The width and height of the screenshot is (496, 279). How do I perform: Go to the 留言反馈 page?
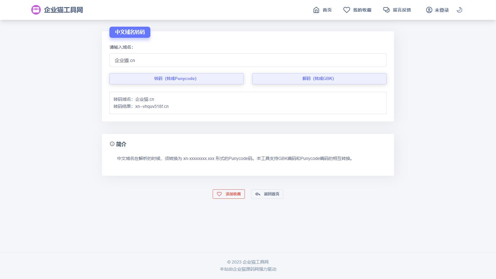[x=402, y=10]
